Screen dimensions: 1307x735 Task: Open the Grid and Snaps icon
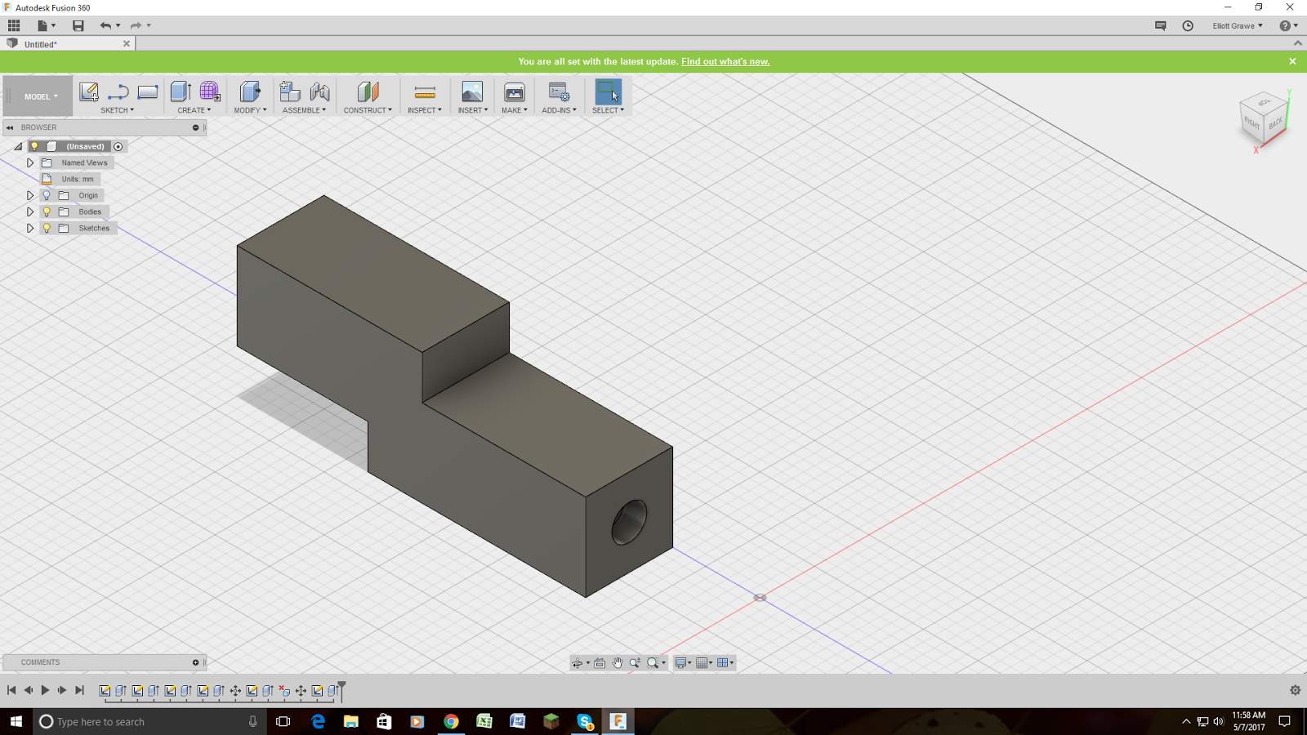pos(702,663)
